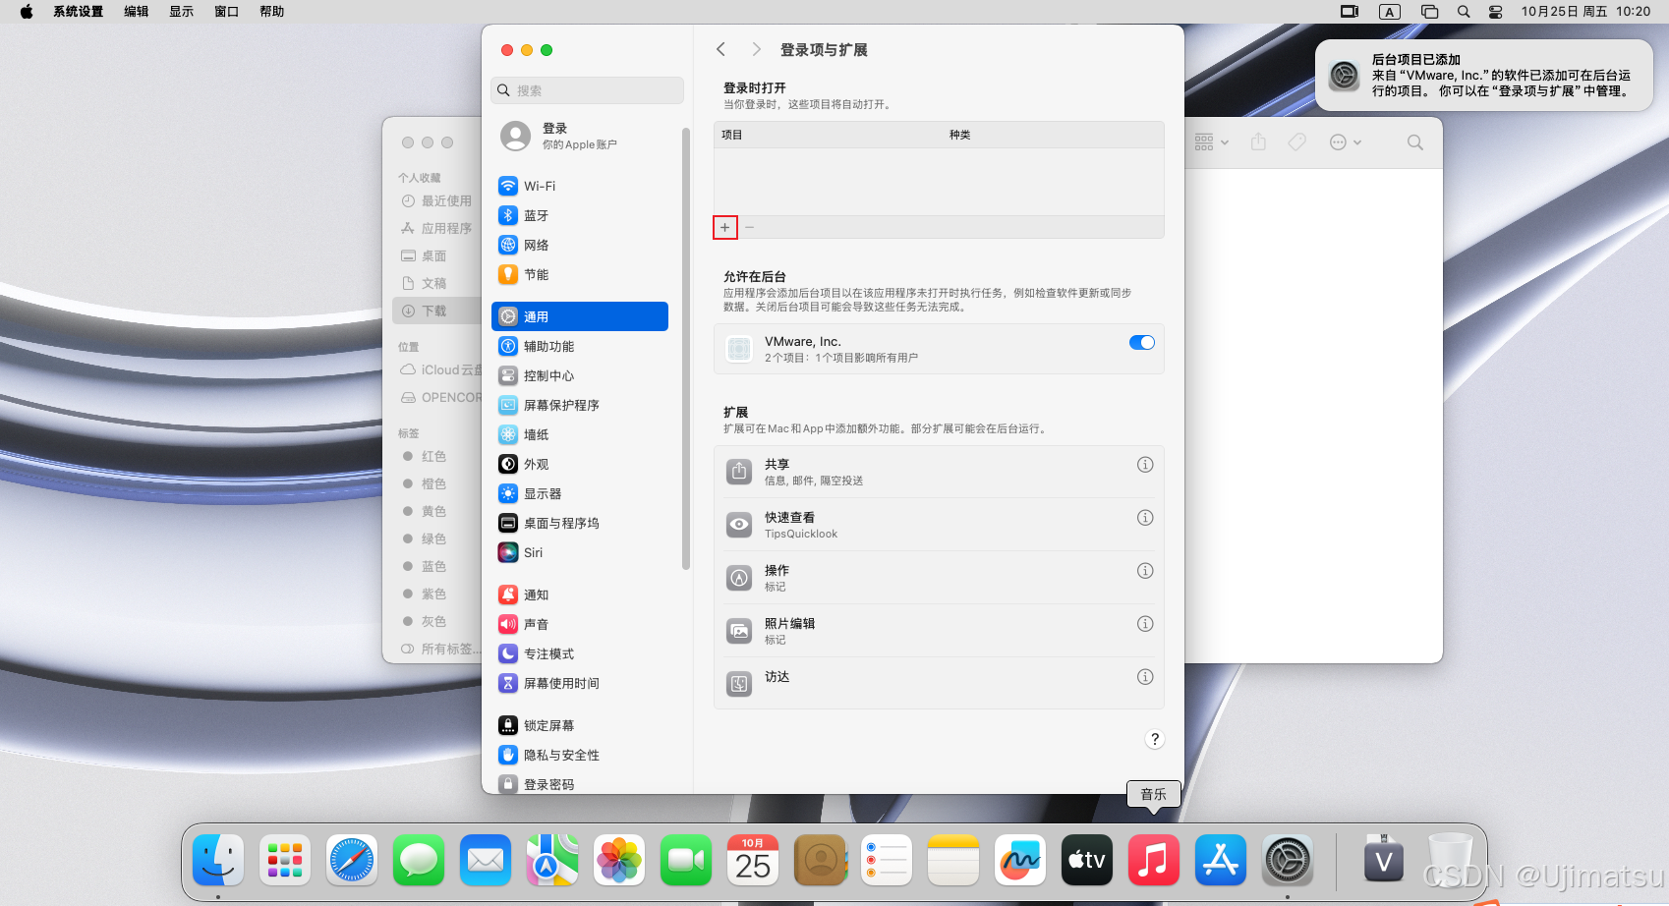The width and height of the screenshot is (1669, 906).
Task: Go forward with the right chevron
Action: [756, 49]
